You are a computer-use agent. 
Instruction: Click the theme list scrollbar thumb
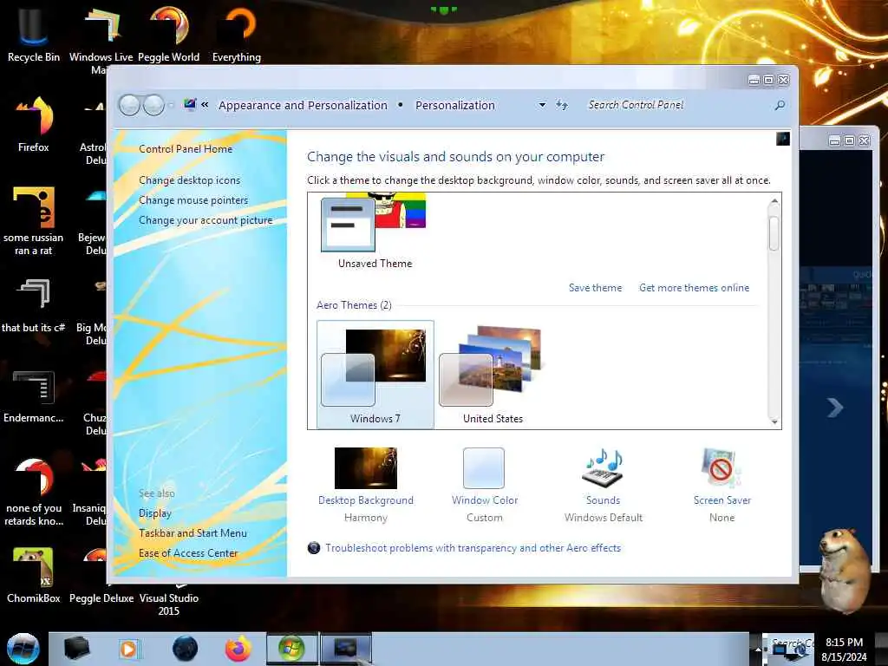pyautogui.click(x=774, y=232)
